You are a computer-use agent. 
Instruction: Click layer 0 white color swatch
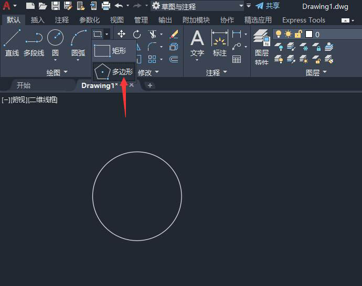pos(309,34)
